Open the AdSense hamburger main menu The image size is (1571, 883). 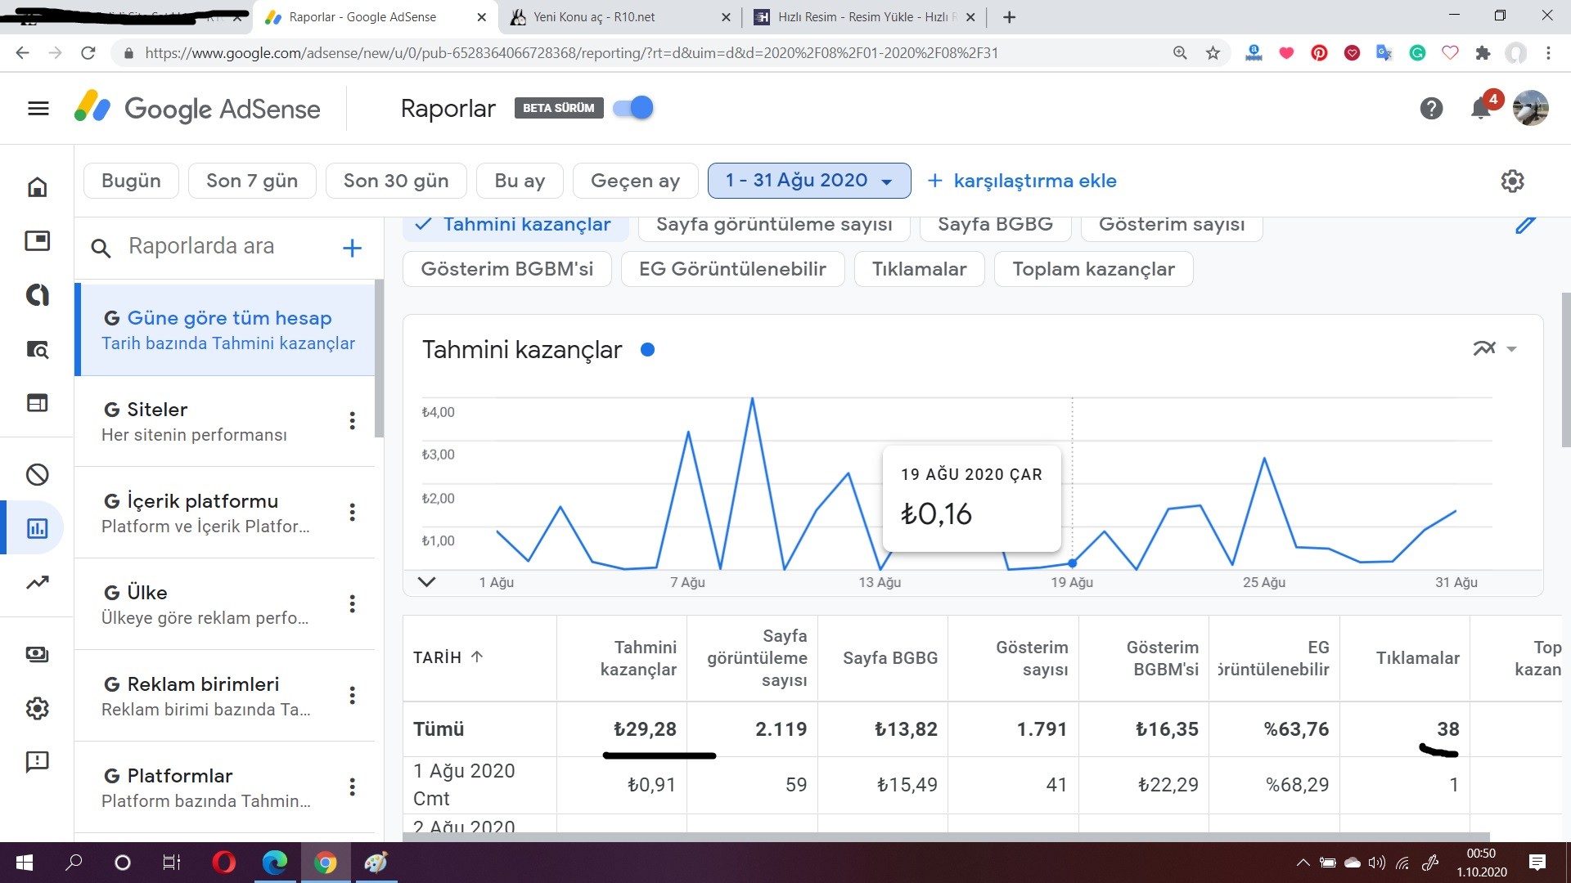tap(38, 109)
